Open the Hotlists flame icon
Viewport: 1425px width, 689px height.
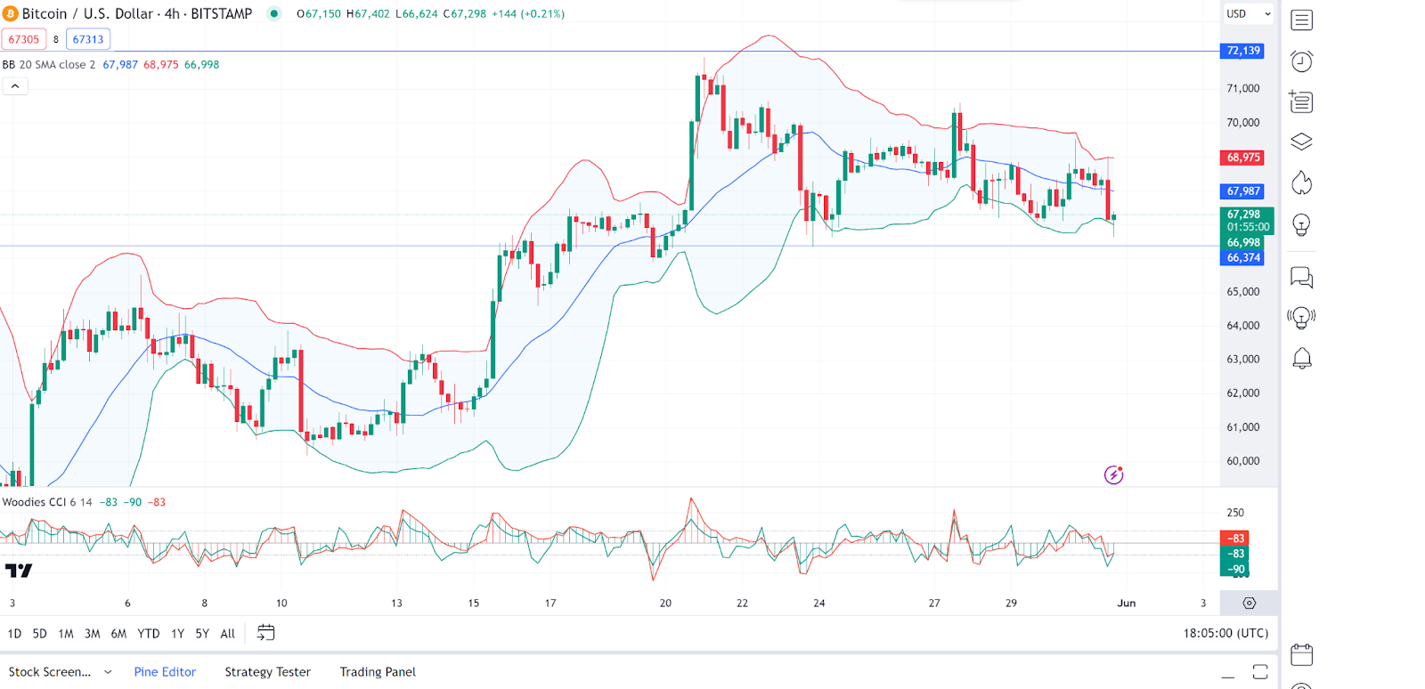pyautogui.click(x=1301, y=183)
